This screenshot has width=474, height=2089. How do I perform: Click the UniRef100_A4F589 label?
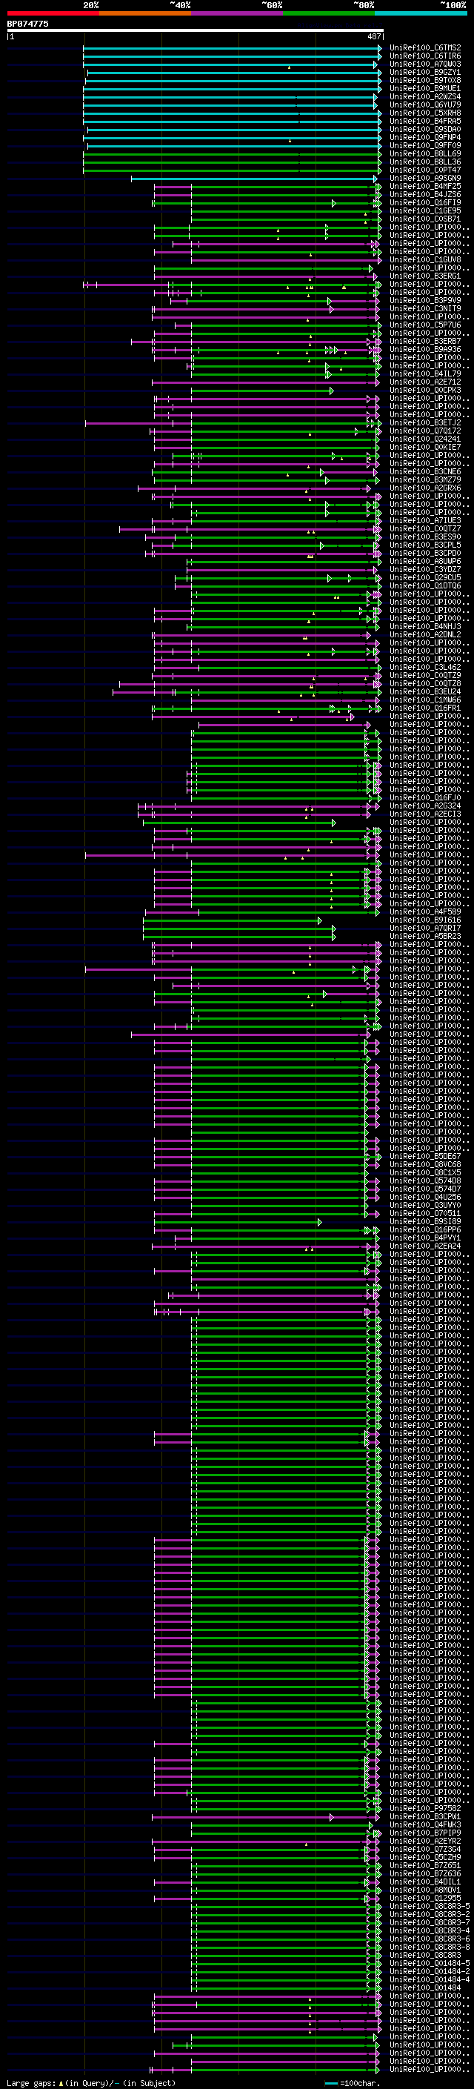click(425, 911)
